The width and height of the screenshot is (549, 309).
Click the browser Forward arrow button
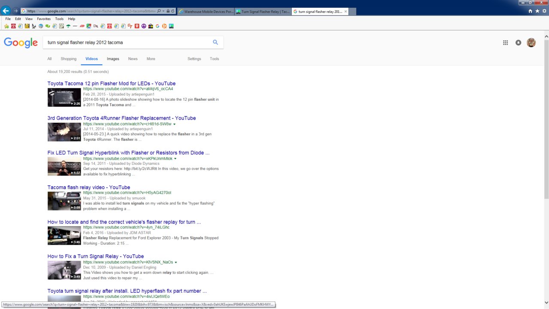16,11
